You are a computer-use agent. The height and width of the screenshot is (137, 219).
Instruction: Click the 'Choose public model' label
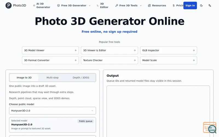tap(22, 104)
